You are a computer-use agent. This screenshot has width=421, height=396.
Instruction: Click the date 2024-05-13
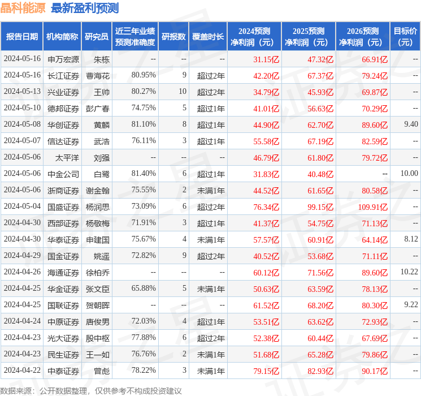(x=22, y=91)
